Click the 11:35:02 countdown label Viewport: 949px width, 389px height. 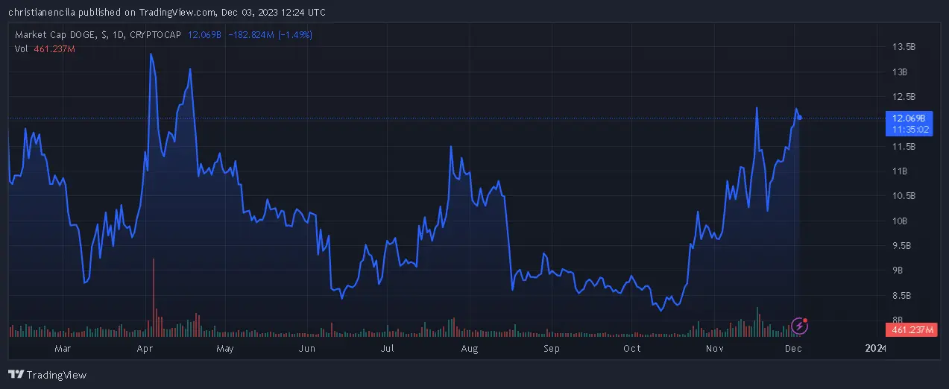click(909, 129)
